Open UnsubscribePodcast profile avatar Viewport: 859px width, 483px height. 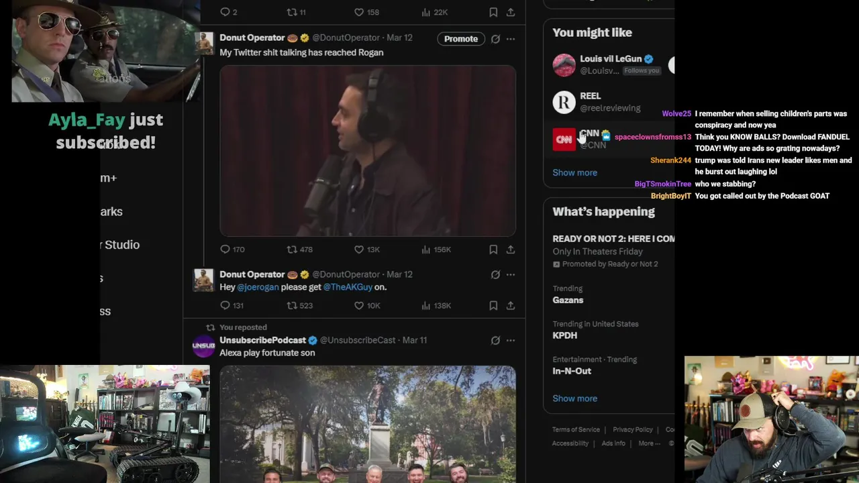203,346
